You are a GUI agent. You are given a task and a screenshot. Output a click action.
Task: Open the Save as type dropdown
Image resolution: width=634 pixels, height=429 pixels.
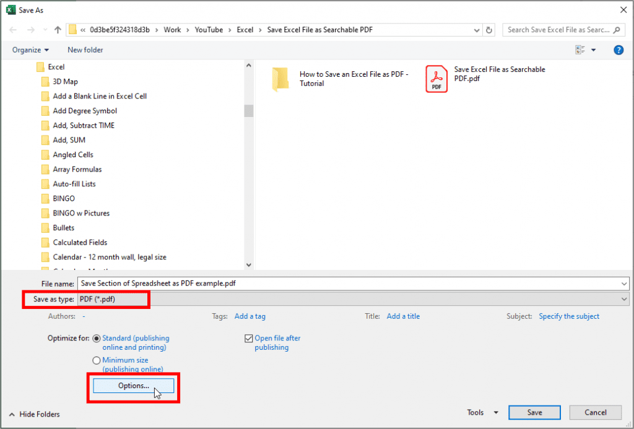[354, 299]
